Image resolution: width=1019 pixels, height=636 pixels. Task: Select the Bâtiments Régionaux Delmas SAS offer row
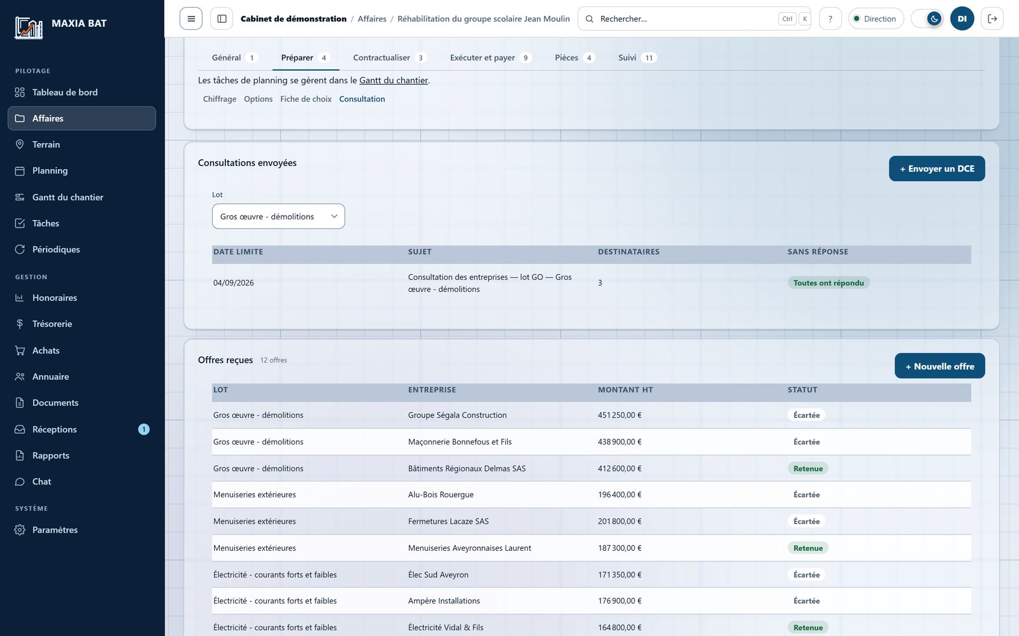(592, 468)
